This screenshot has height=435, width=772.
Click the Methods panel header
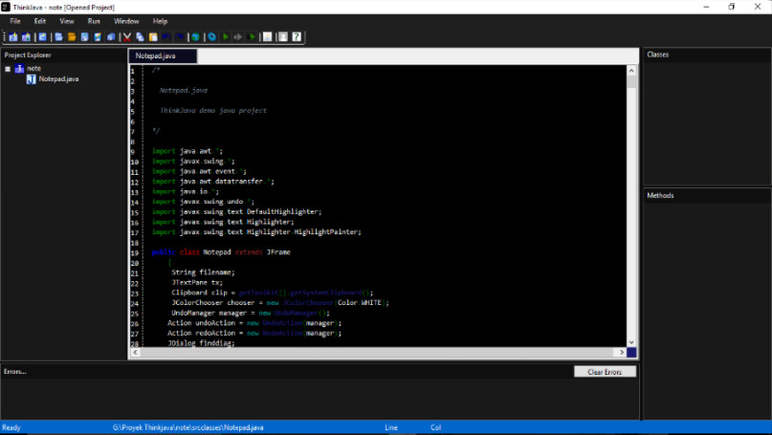[x=660, y=195]
